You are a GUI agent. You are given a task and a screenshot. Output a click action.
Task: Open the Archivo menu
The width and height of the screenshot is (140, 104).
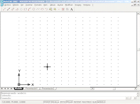pos(8,5)
